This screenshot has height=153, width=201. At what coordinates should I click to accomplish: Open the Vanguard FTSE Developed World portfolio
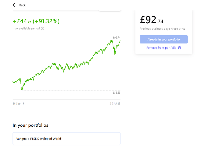coord(66,139)
